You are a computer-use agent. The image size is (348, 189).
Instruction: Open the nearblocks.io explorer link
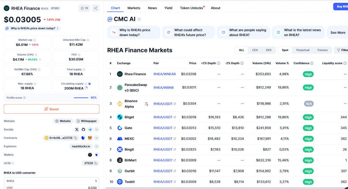click(81, 146)
